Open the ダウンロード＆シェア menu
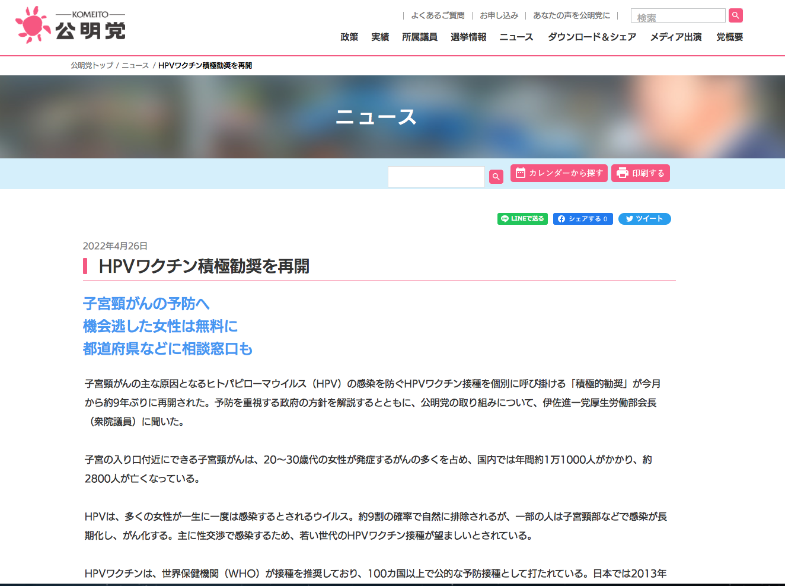The image size is (785, 586). (592, 37)
